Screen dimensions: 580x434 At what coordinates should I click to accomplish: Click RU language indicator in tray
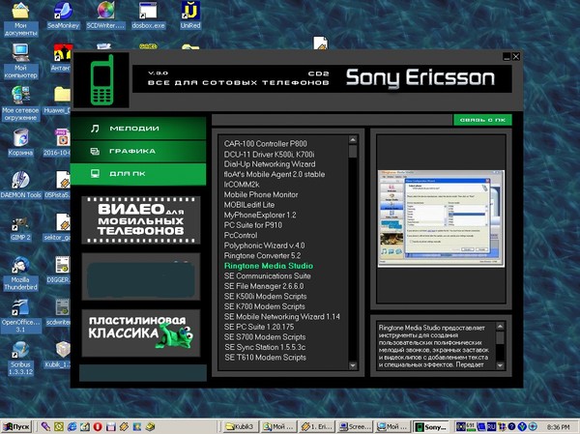[x=491, y=426]
